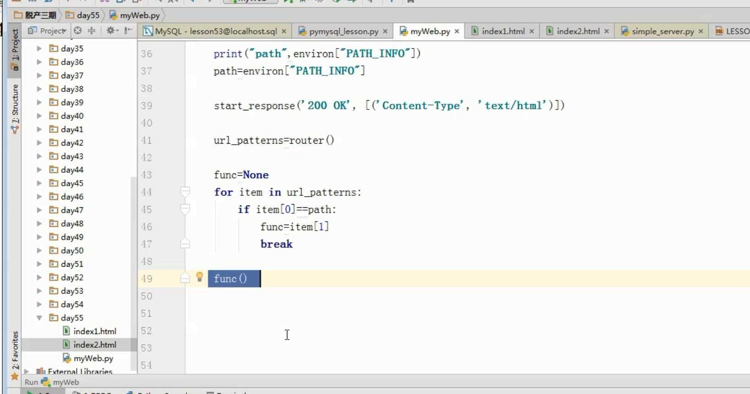Click line number 39 in the gutter

click(147, 106)
